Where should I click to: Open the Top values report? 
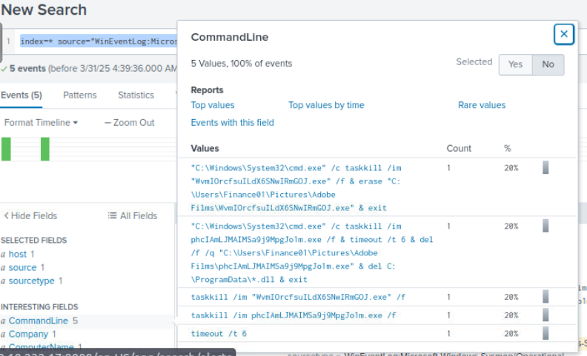point(213,105)
